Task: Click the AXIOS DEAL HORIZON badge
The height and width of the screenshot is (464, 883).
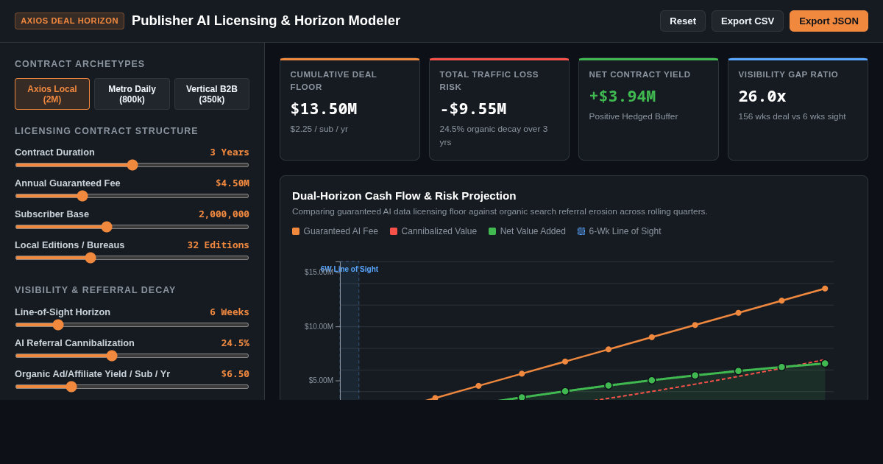Action: point(69,21)
